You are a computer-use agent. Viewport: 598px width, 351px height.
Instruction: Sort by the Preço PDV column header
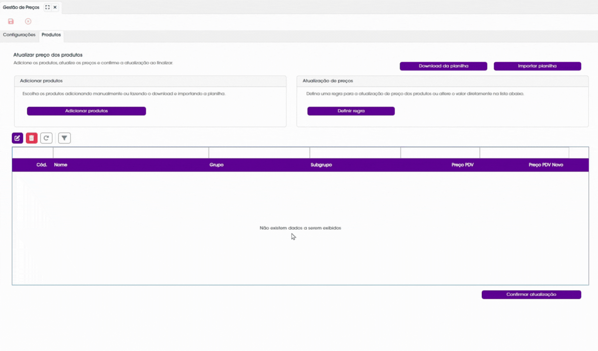coord(462,165)
